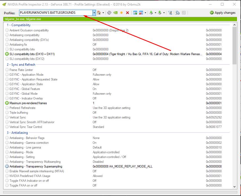Click the 0x00000008 AA_MODE_REPLAY_MODE_ALL value
Image resolution: width=241 pixels, height=196 pixels.
122,166
